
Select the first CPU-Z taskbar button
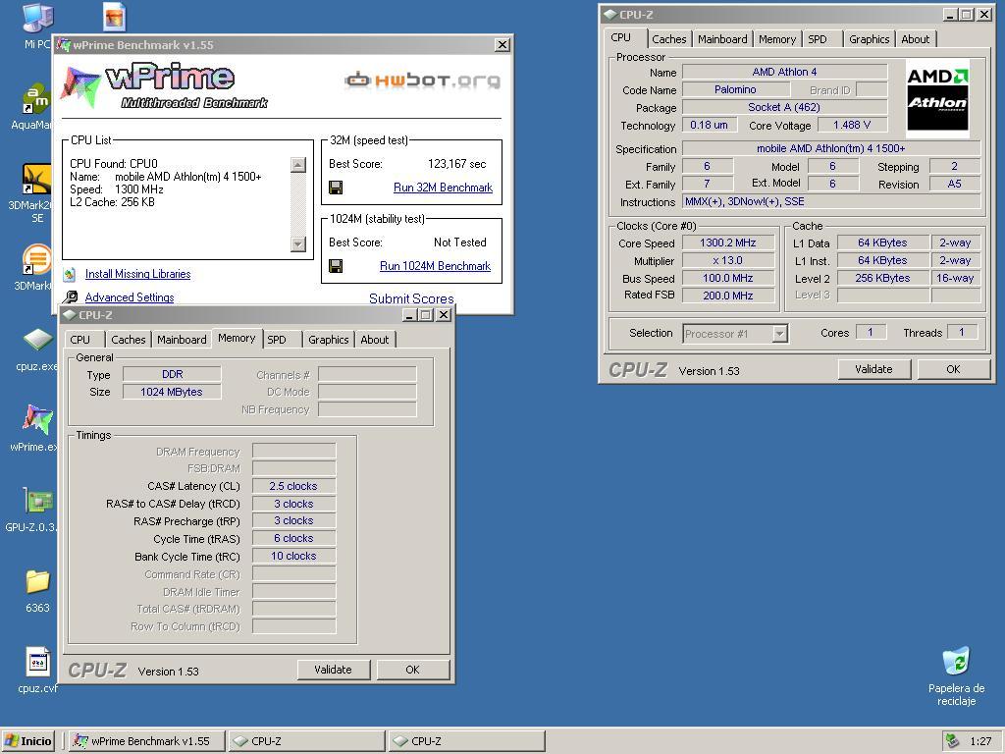(x=307, y=741)
